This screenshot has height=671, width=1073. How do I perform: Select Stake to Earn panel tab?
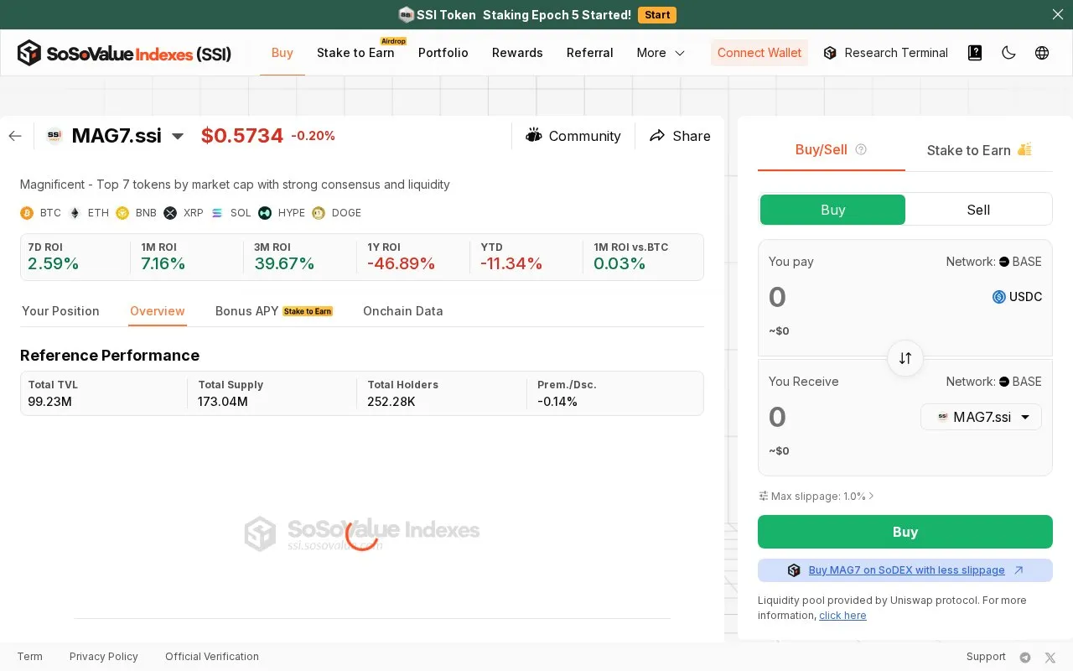pos(979,150)
